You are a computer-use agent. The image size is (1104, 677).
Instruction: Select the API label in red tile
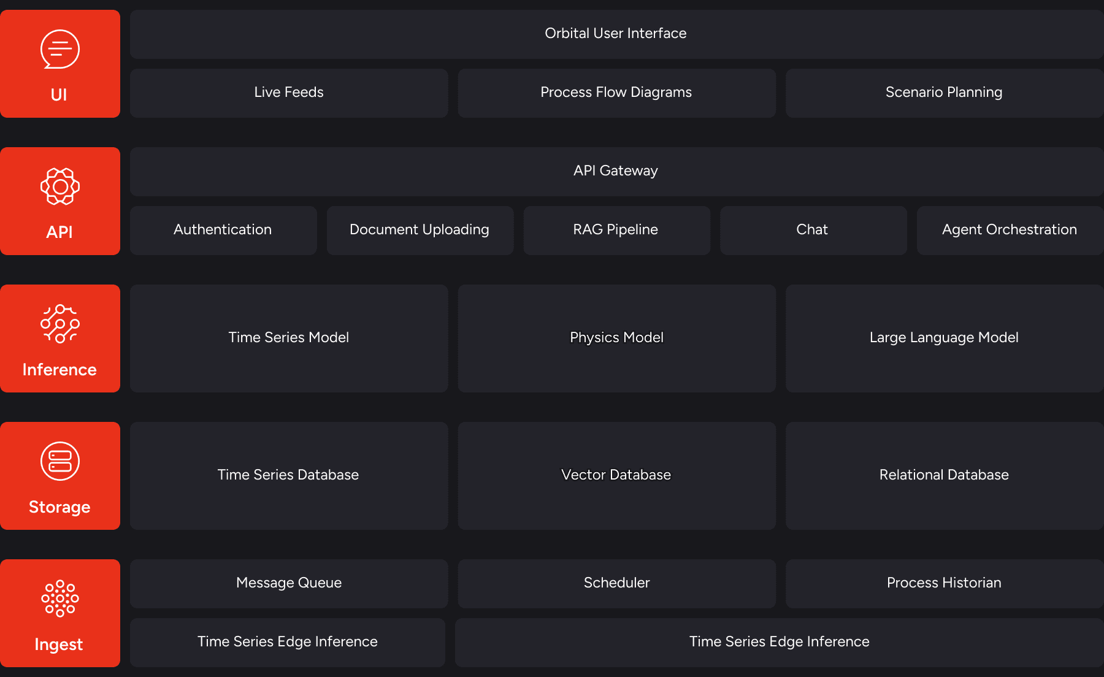[59, 232]
